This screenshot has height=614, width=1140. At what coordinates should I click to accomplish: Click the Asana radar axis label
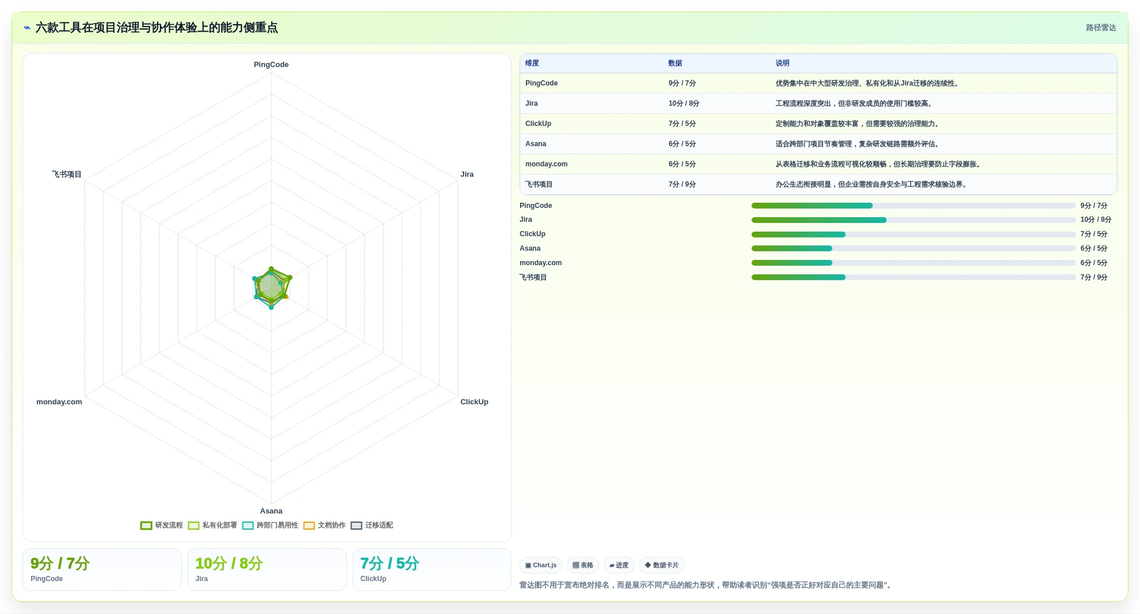271,511
